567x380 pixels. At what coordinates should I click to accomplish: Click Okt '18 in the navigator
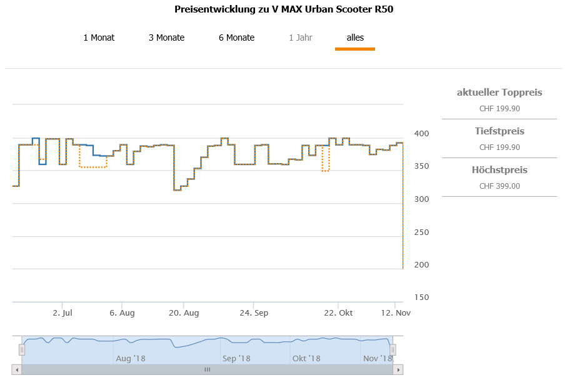pos(306,358)
